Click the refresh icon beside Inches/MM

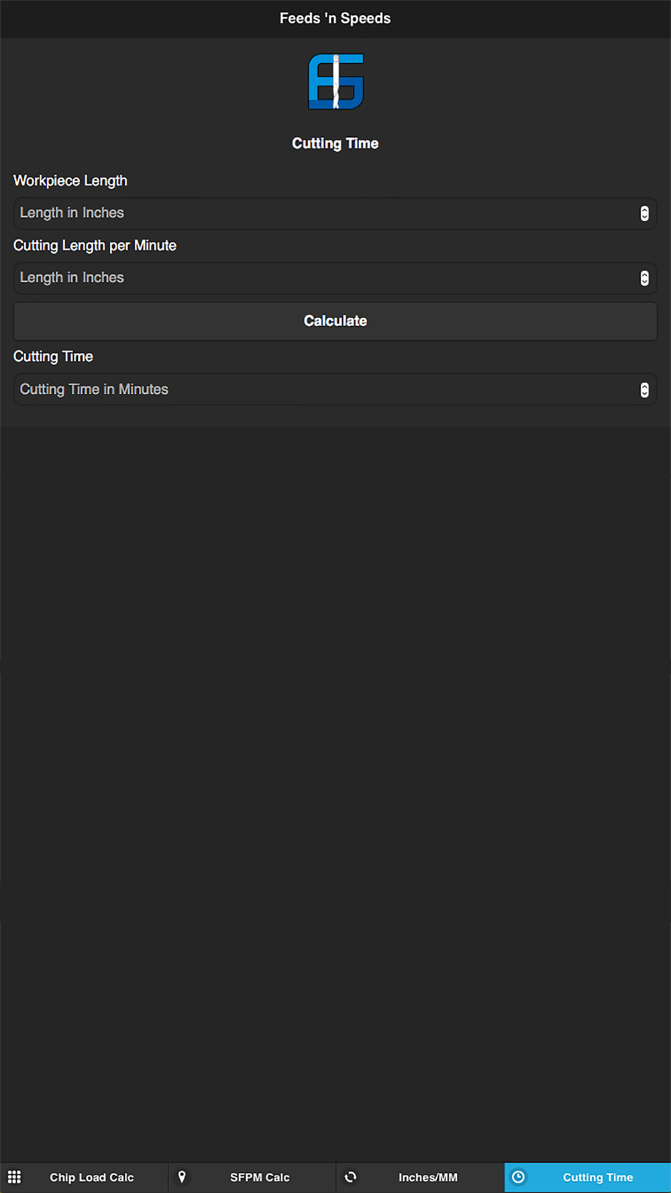tap(350, 1177)
